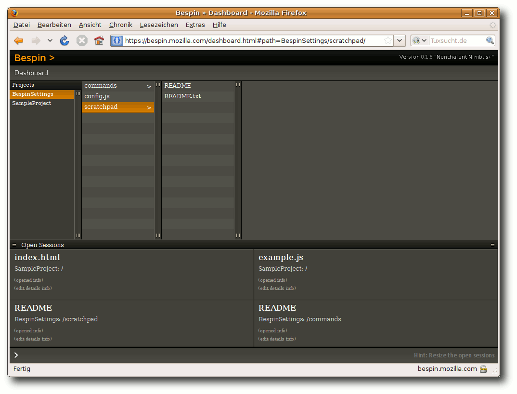The height and width of the screenshot is (394, 517).
Task: Click the site identity icon in URL bar
Action: 117,40
